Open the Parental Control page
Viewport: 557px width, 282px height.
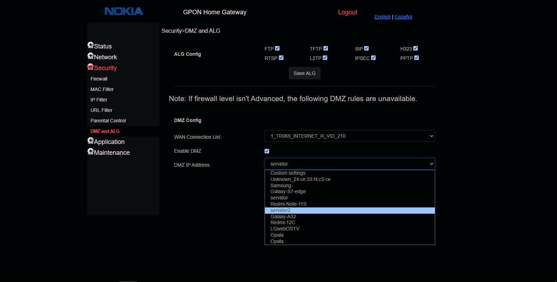[x=108, y=121]
